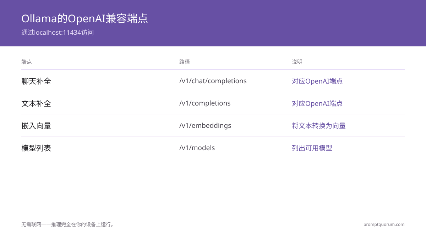
Task: Click the '路径' column header
Action: (x=185, y=62)
